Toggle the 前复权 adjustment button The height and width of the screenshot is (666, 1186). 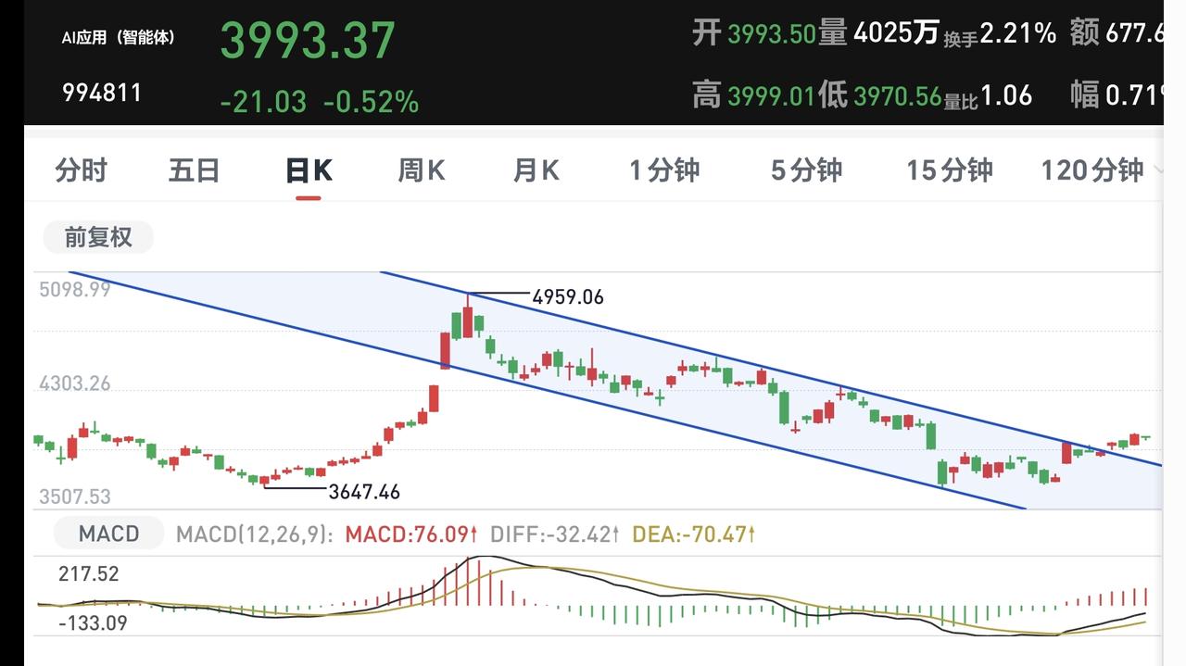point(98,237)
